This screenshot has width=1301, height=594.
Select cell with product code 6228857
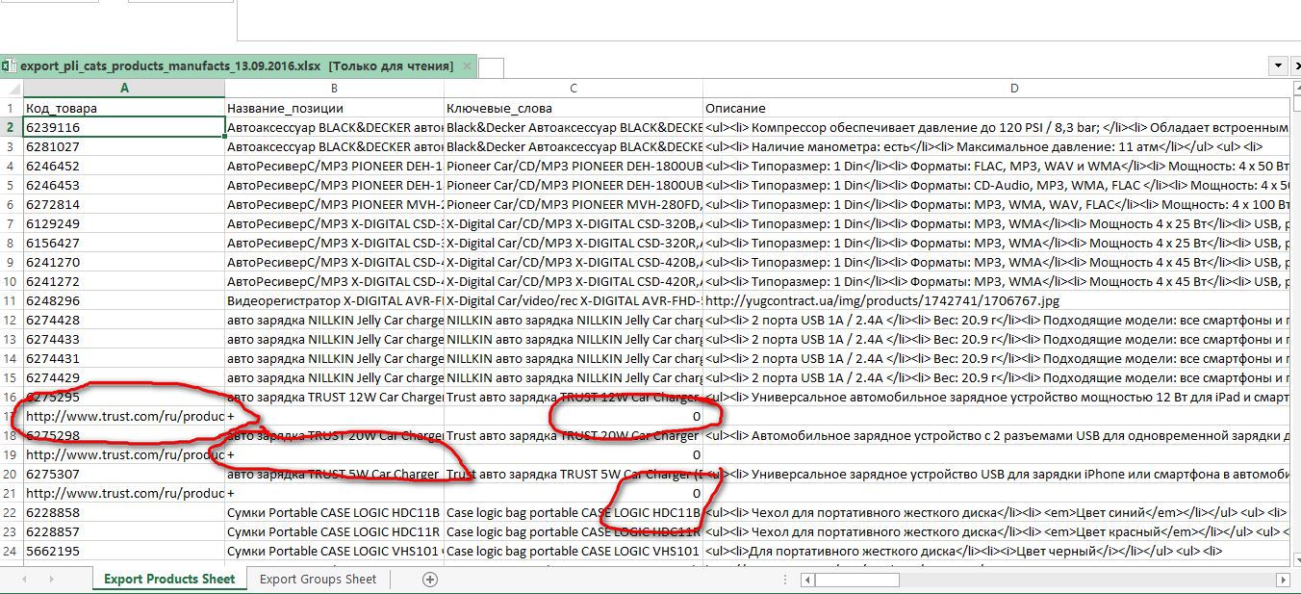tap(124, 531)
